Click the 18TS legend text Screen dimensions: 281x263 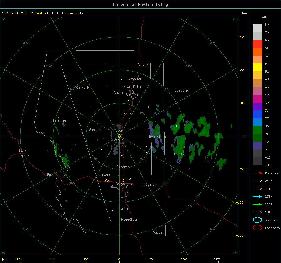(x=269, y=212)
